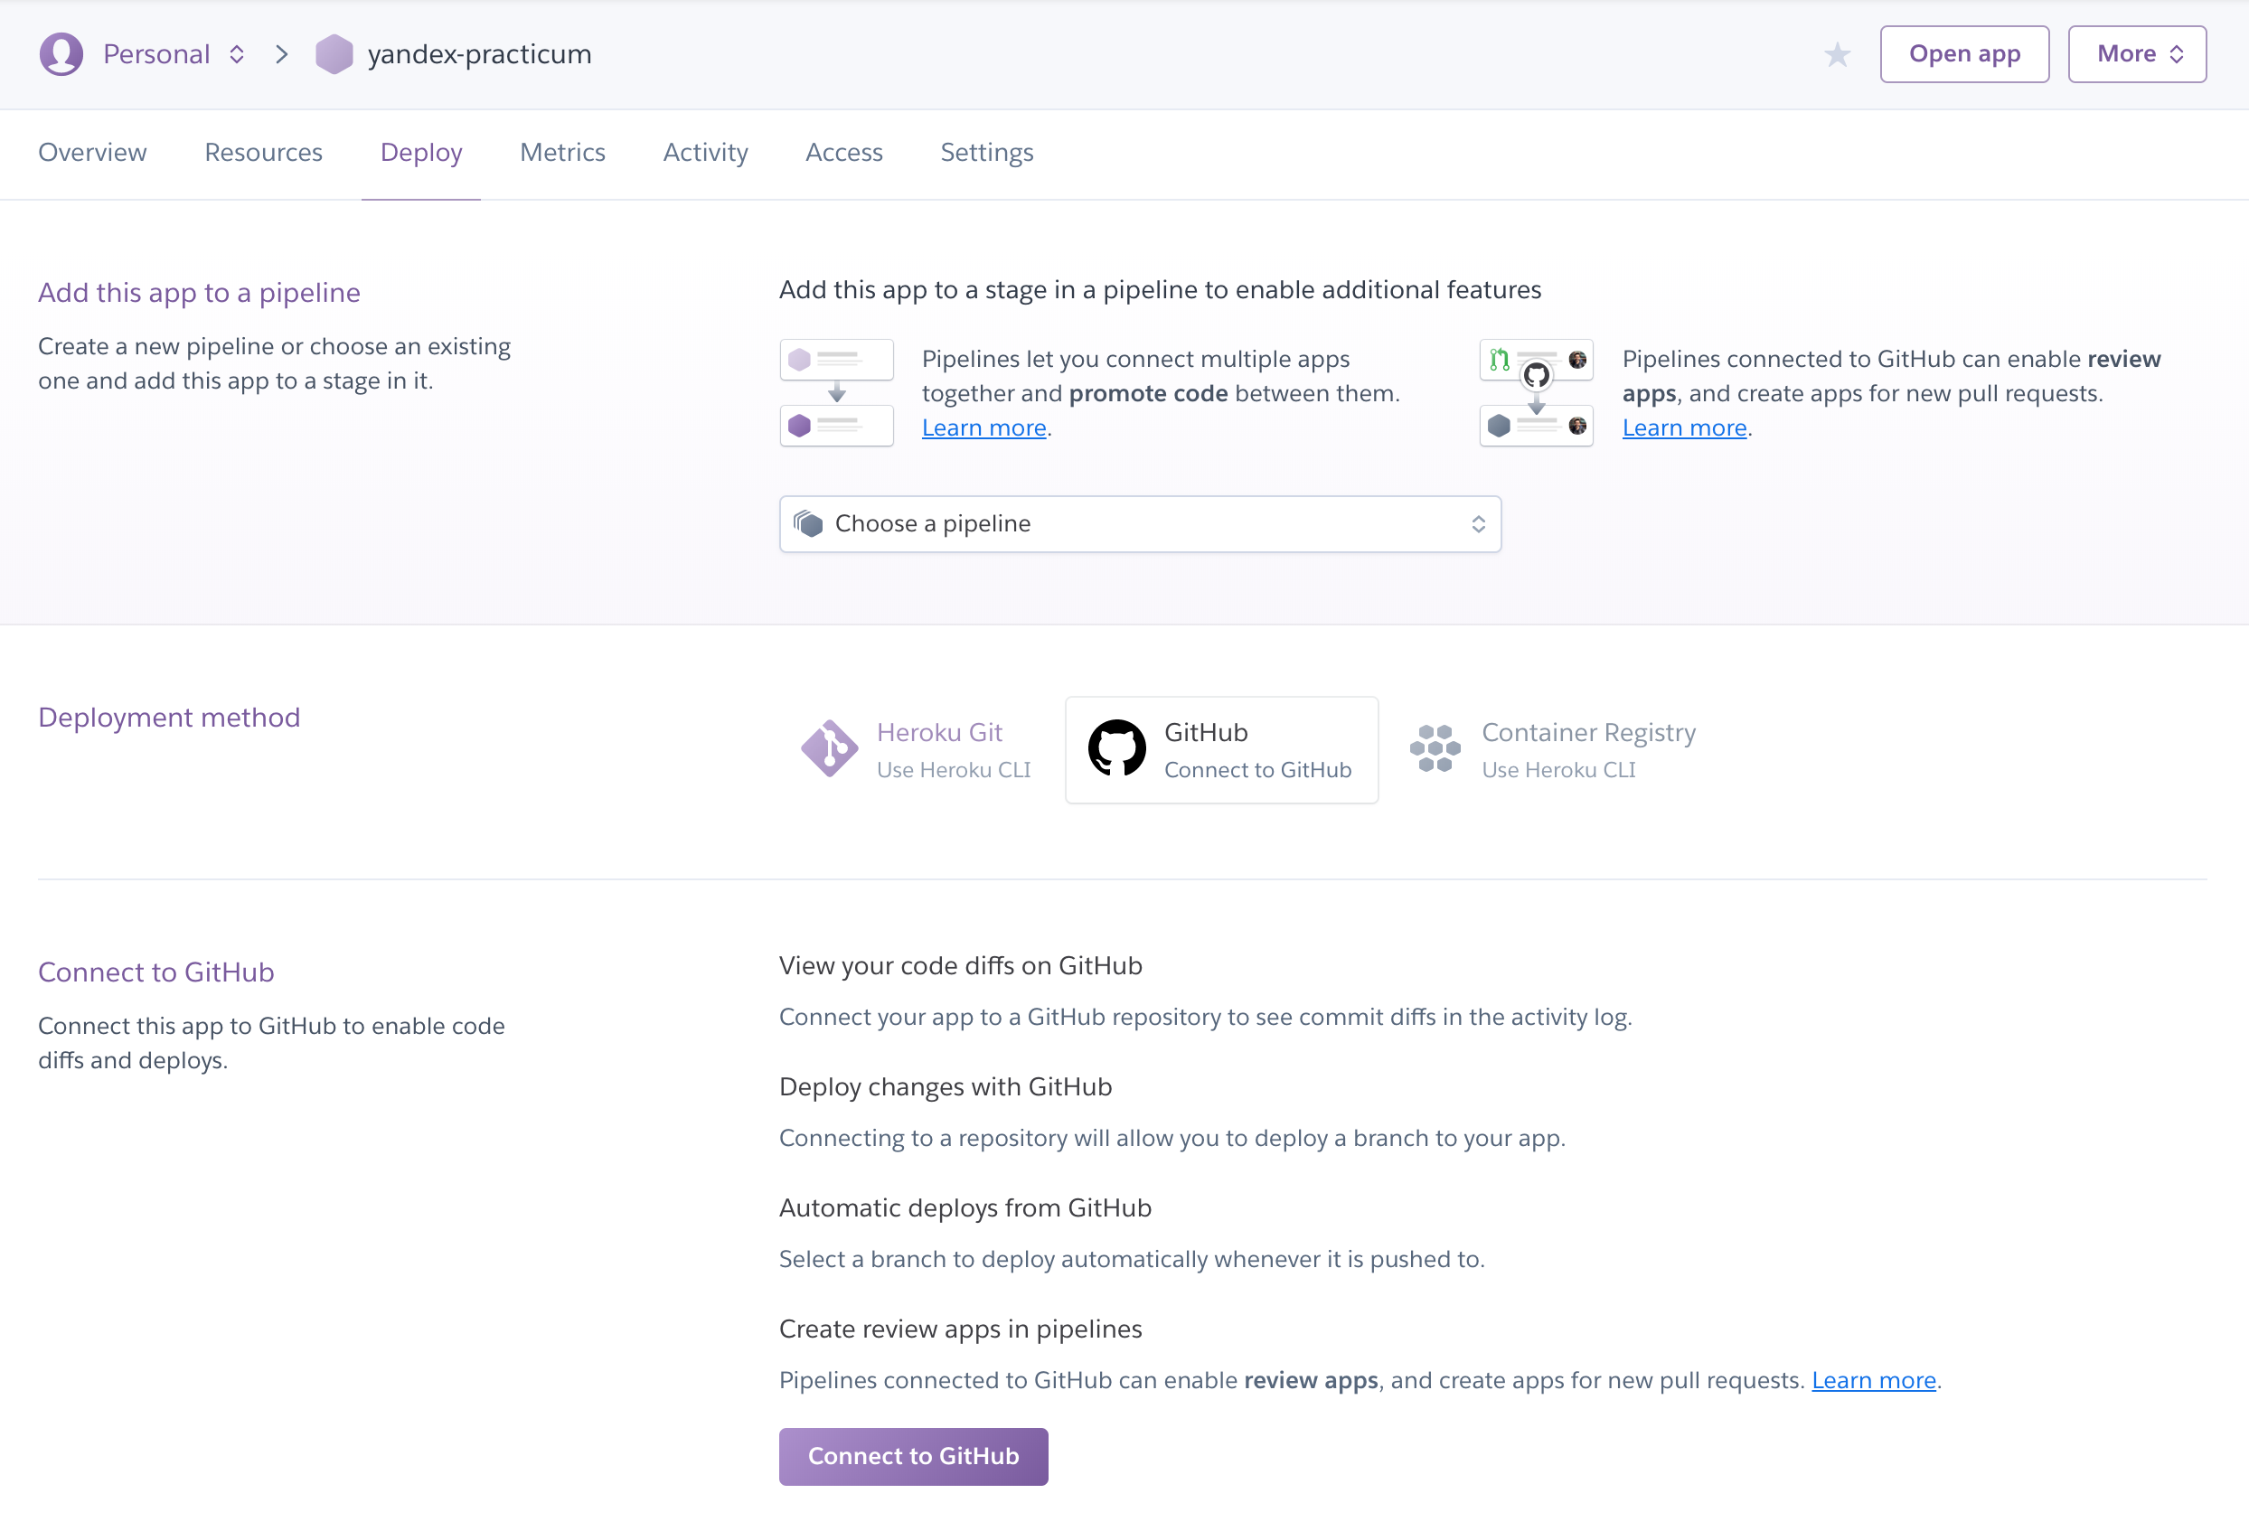Click the 'Add this app to a stage' heading

pyautogui.click(x=1161, y=289)
